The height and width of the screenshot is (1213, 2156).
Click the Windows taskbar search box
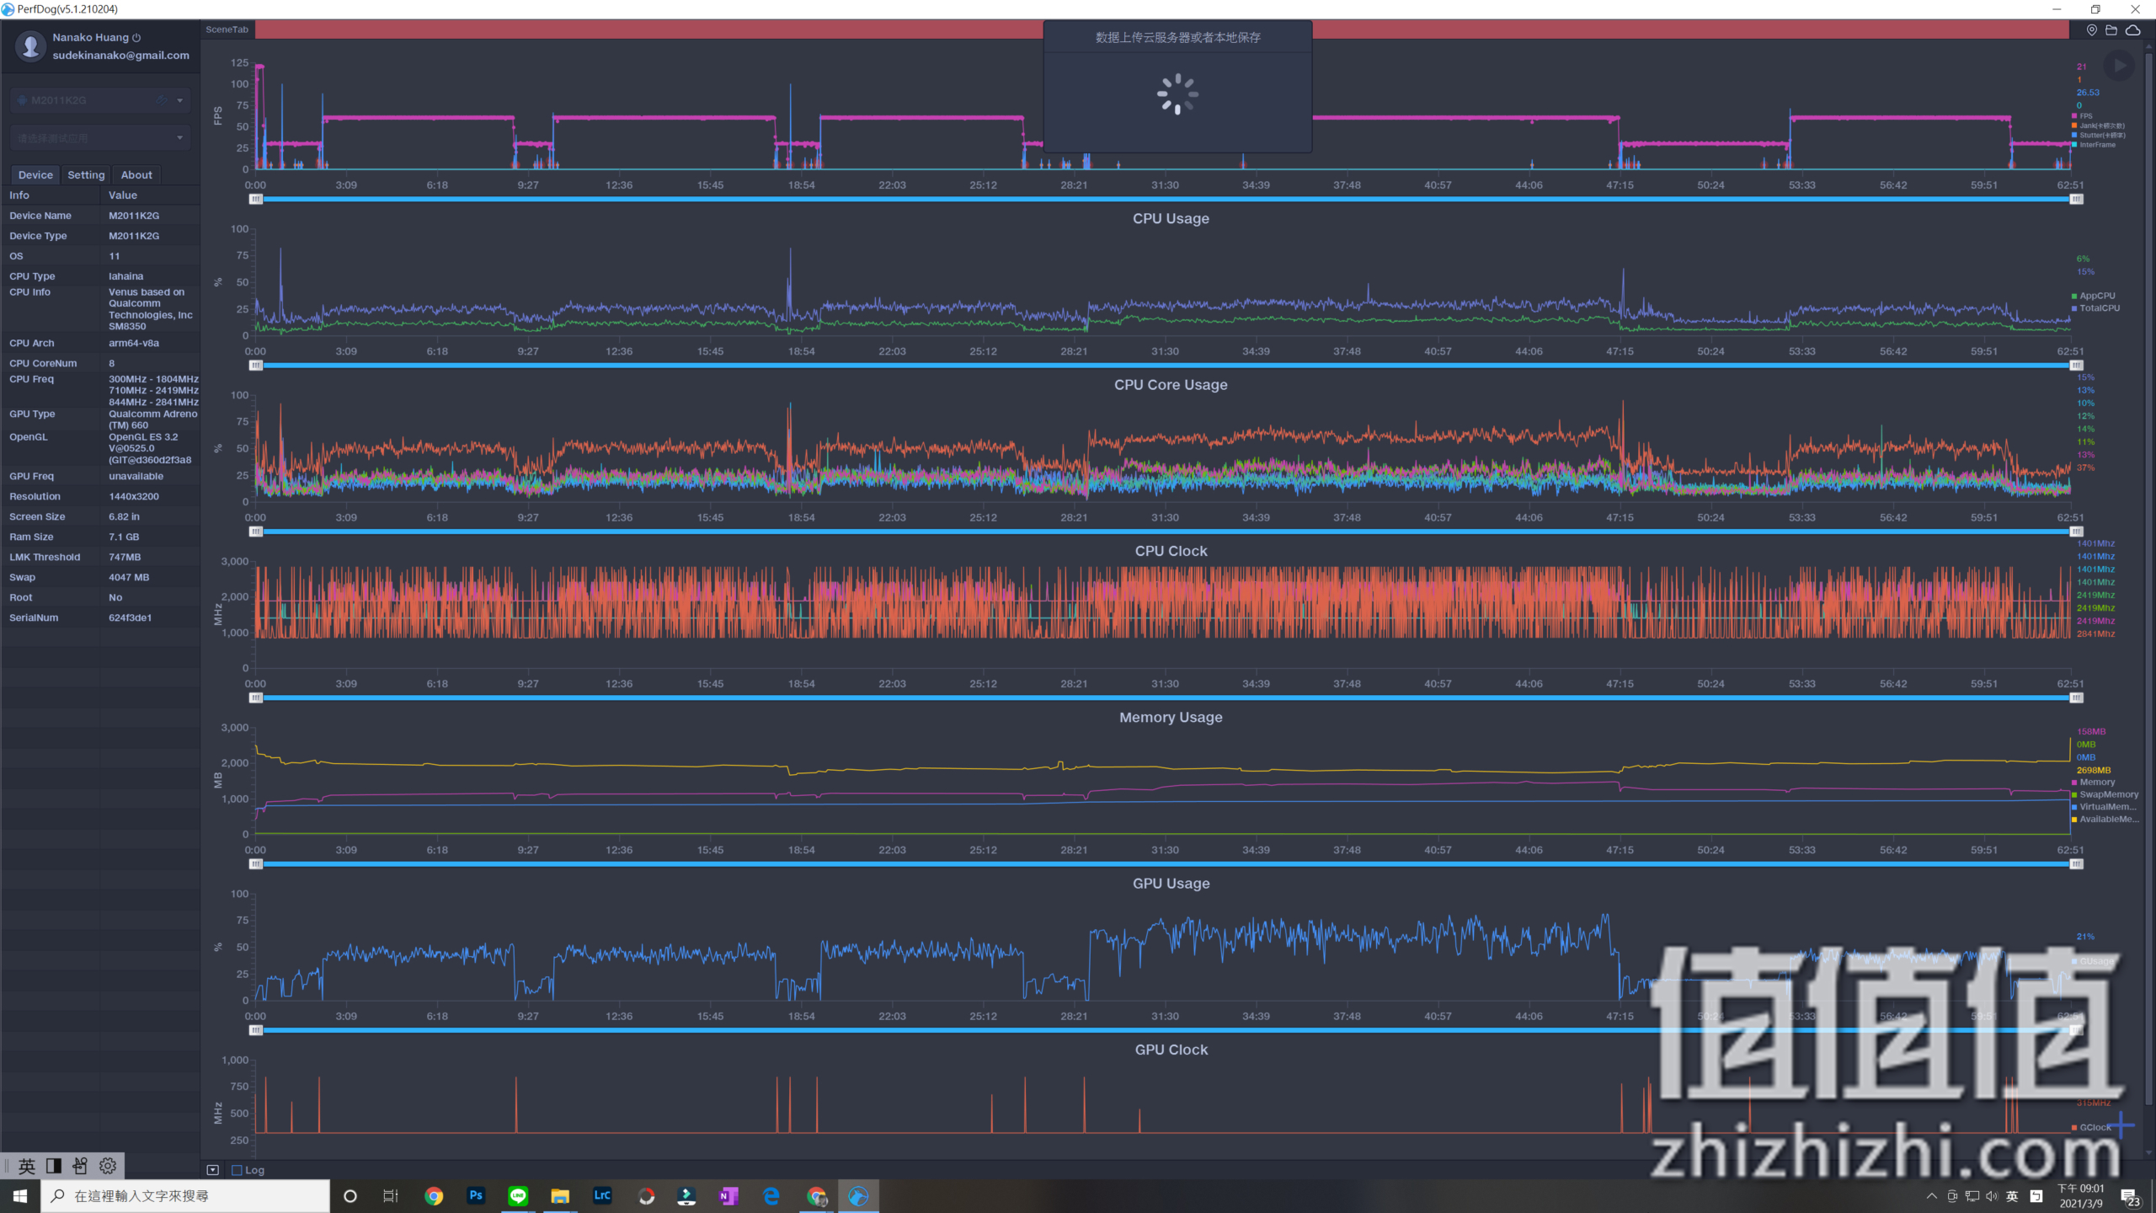185,1196
